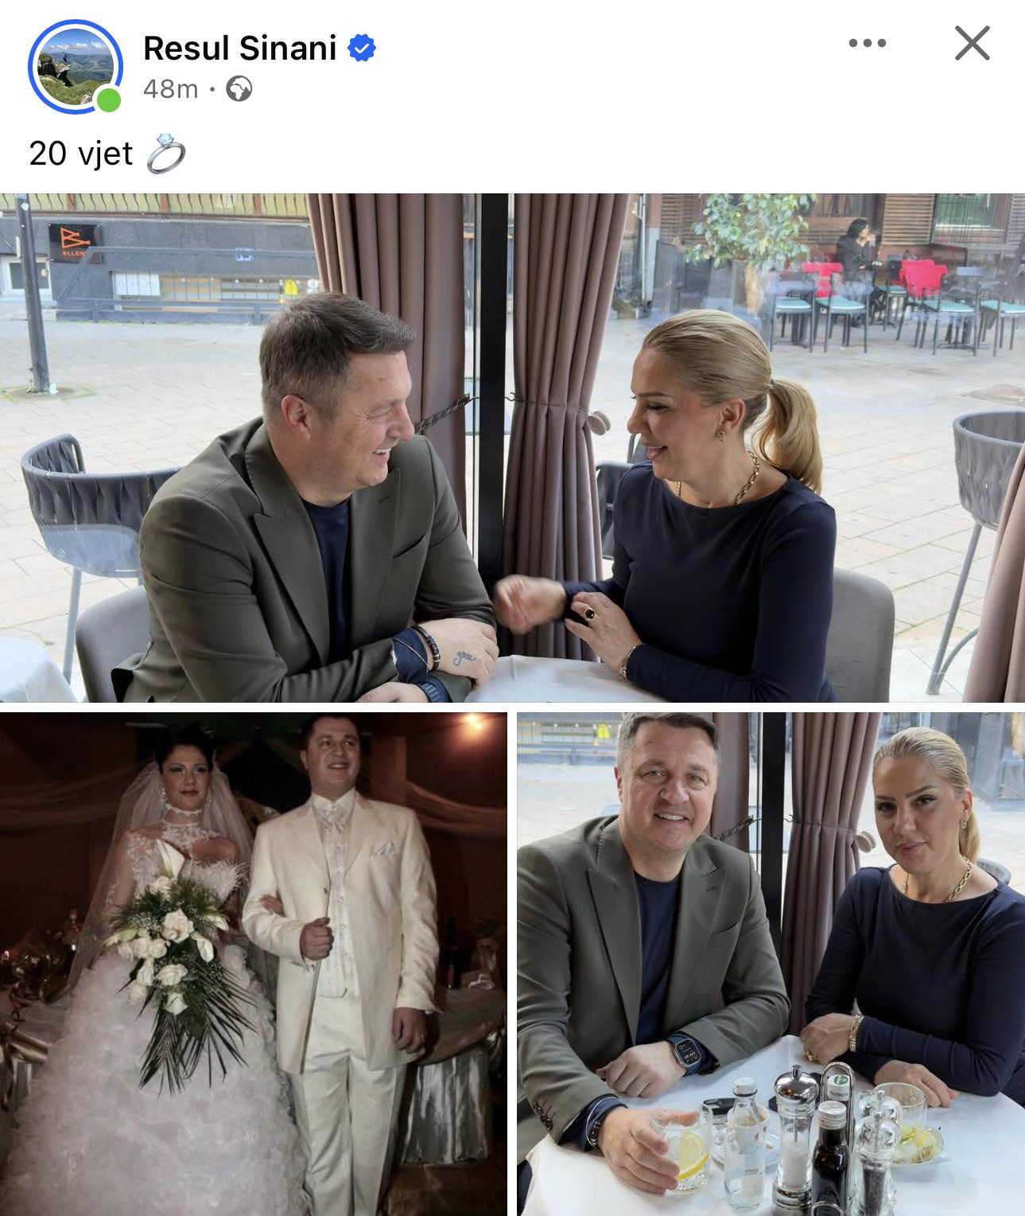The width and height of the screenshot is (1025, 1216).
Task: Open the top photo of couple laughing
Action: tap(512, 447)
